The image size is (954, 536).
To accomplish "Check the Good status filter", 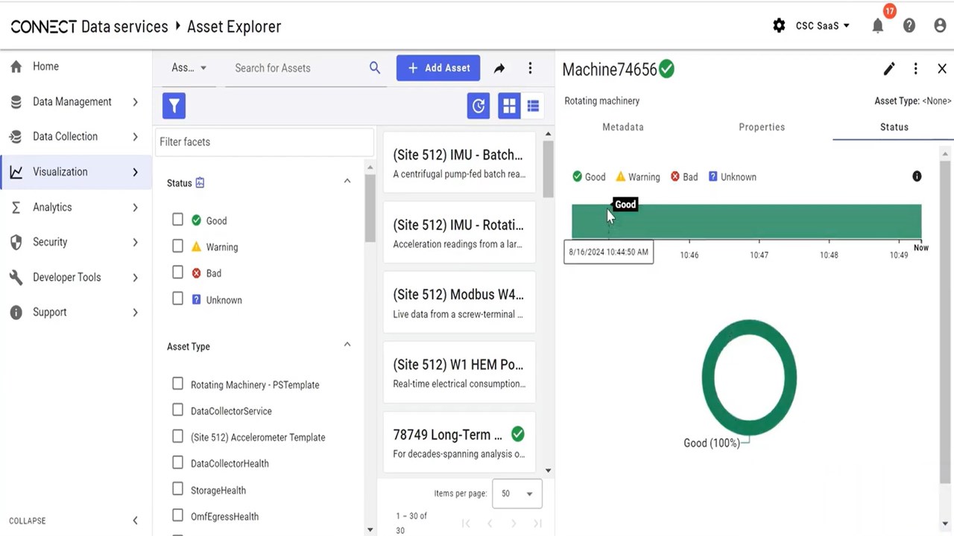I will (x=177, y=220).
